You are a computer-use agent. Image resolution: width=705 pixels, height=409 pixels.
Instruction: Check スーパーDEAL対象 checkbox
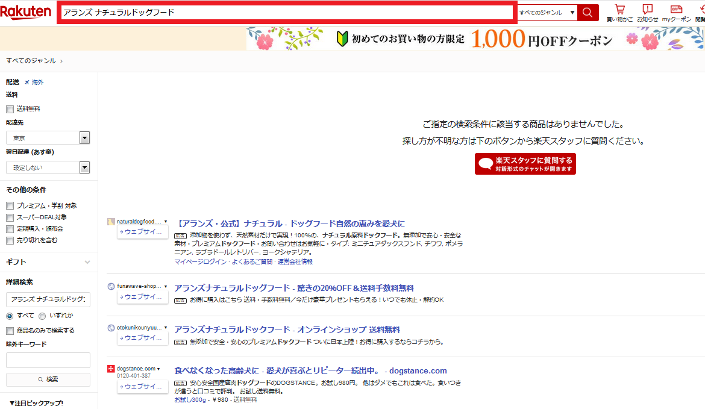[x=10, y=217]
